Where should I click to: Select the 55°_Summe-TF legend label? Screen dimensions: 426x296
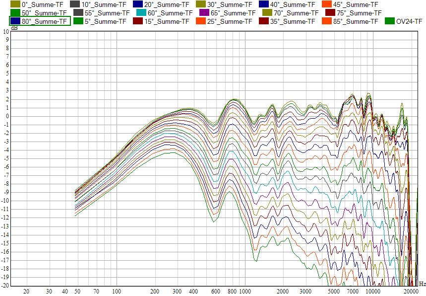coord(107,13)
